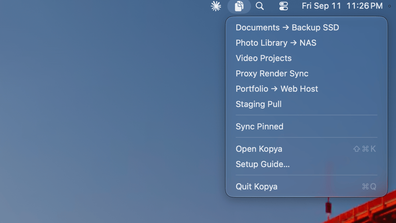Click the Kopya documents icon in menu bar
The image size is (396, 223).
coord(239,6)
